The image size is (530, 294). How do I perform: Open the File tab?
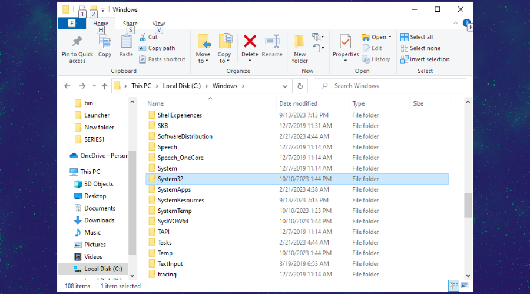pos(72,23)
